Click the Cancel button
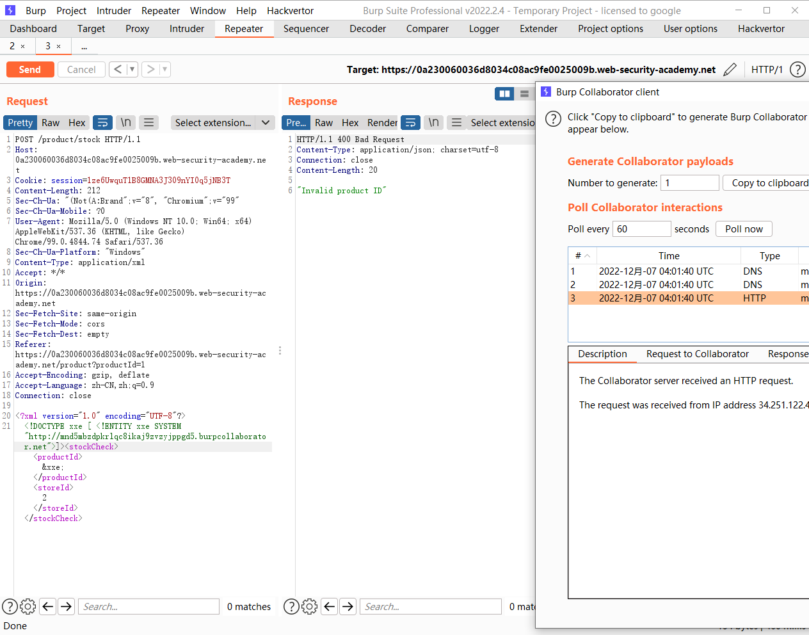 (x=81, y=69)
